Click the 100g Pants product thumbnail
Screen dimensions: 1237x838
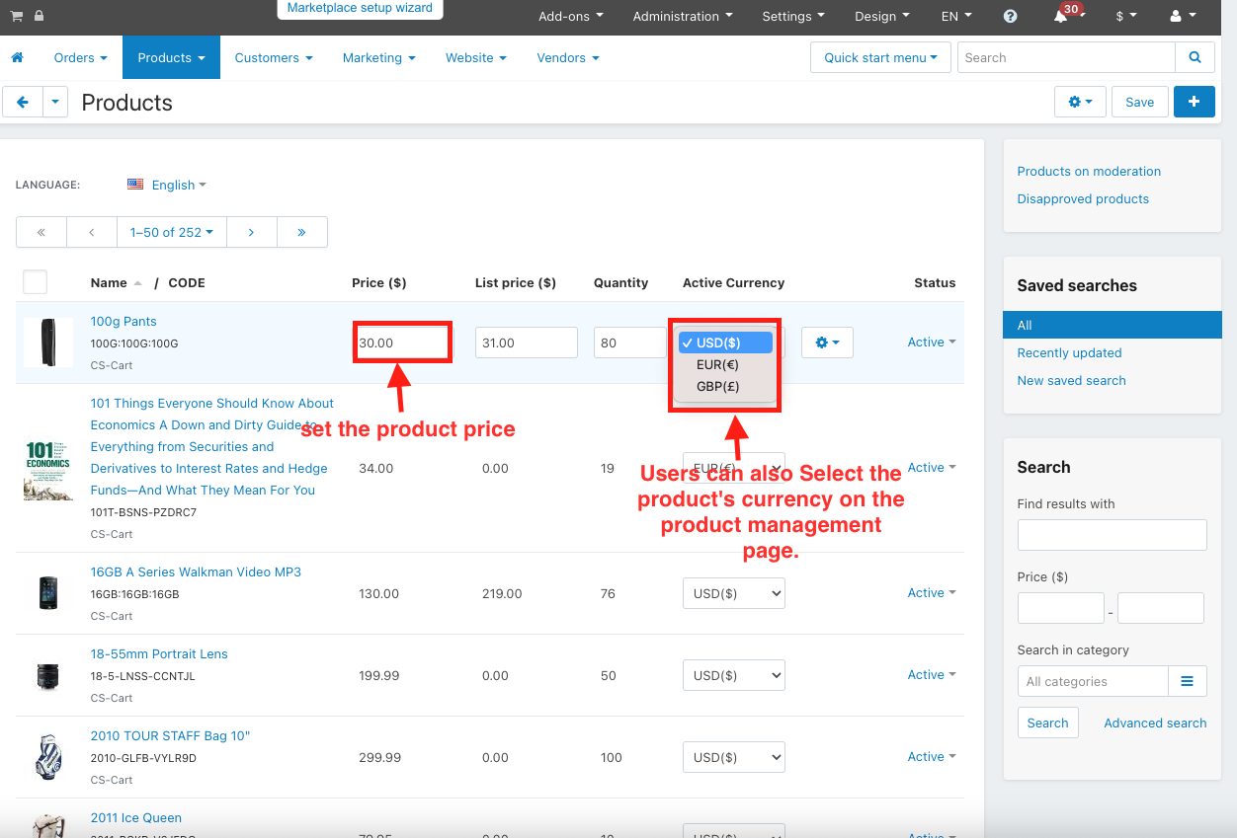(x=47, y=343)
